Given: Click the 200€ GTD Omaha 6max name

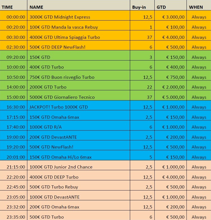Looking at the screenshot, I should click(x=55, y=207).
